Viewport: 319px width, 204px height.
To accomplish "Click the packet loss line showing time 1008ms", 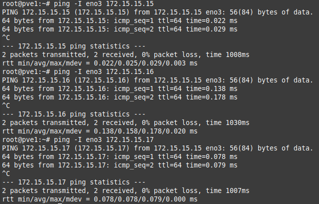I will point(126,55).
